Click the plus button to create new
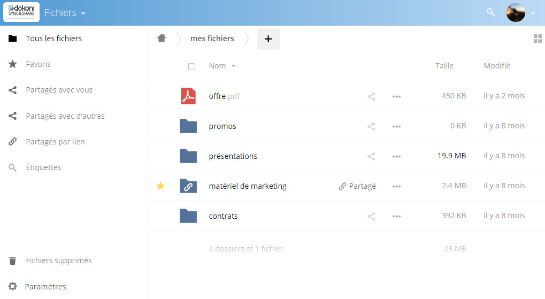 coord(268,39)
